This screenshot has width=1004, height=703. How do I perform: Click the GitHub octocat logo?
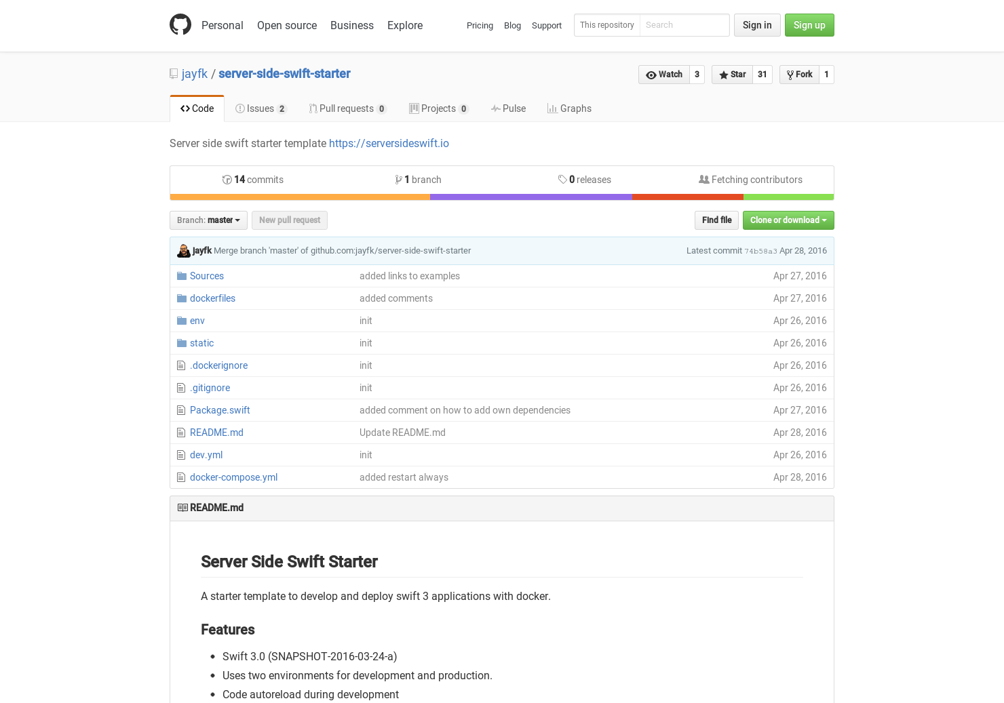(180, 24)
